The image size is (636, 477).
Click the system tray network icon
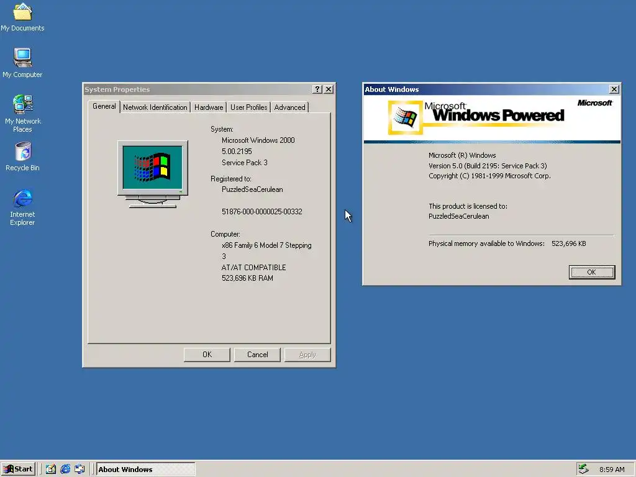[584, 469]
